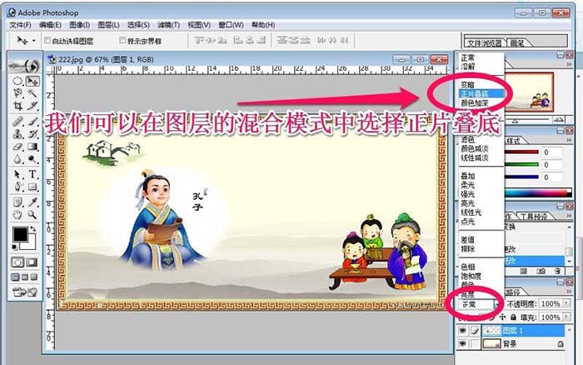The image size is (583, 365).
Task: Swap foreground and background colors
Action: (32, 229)
